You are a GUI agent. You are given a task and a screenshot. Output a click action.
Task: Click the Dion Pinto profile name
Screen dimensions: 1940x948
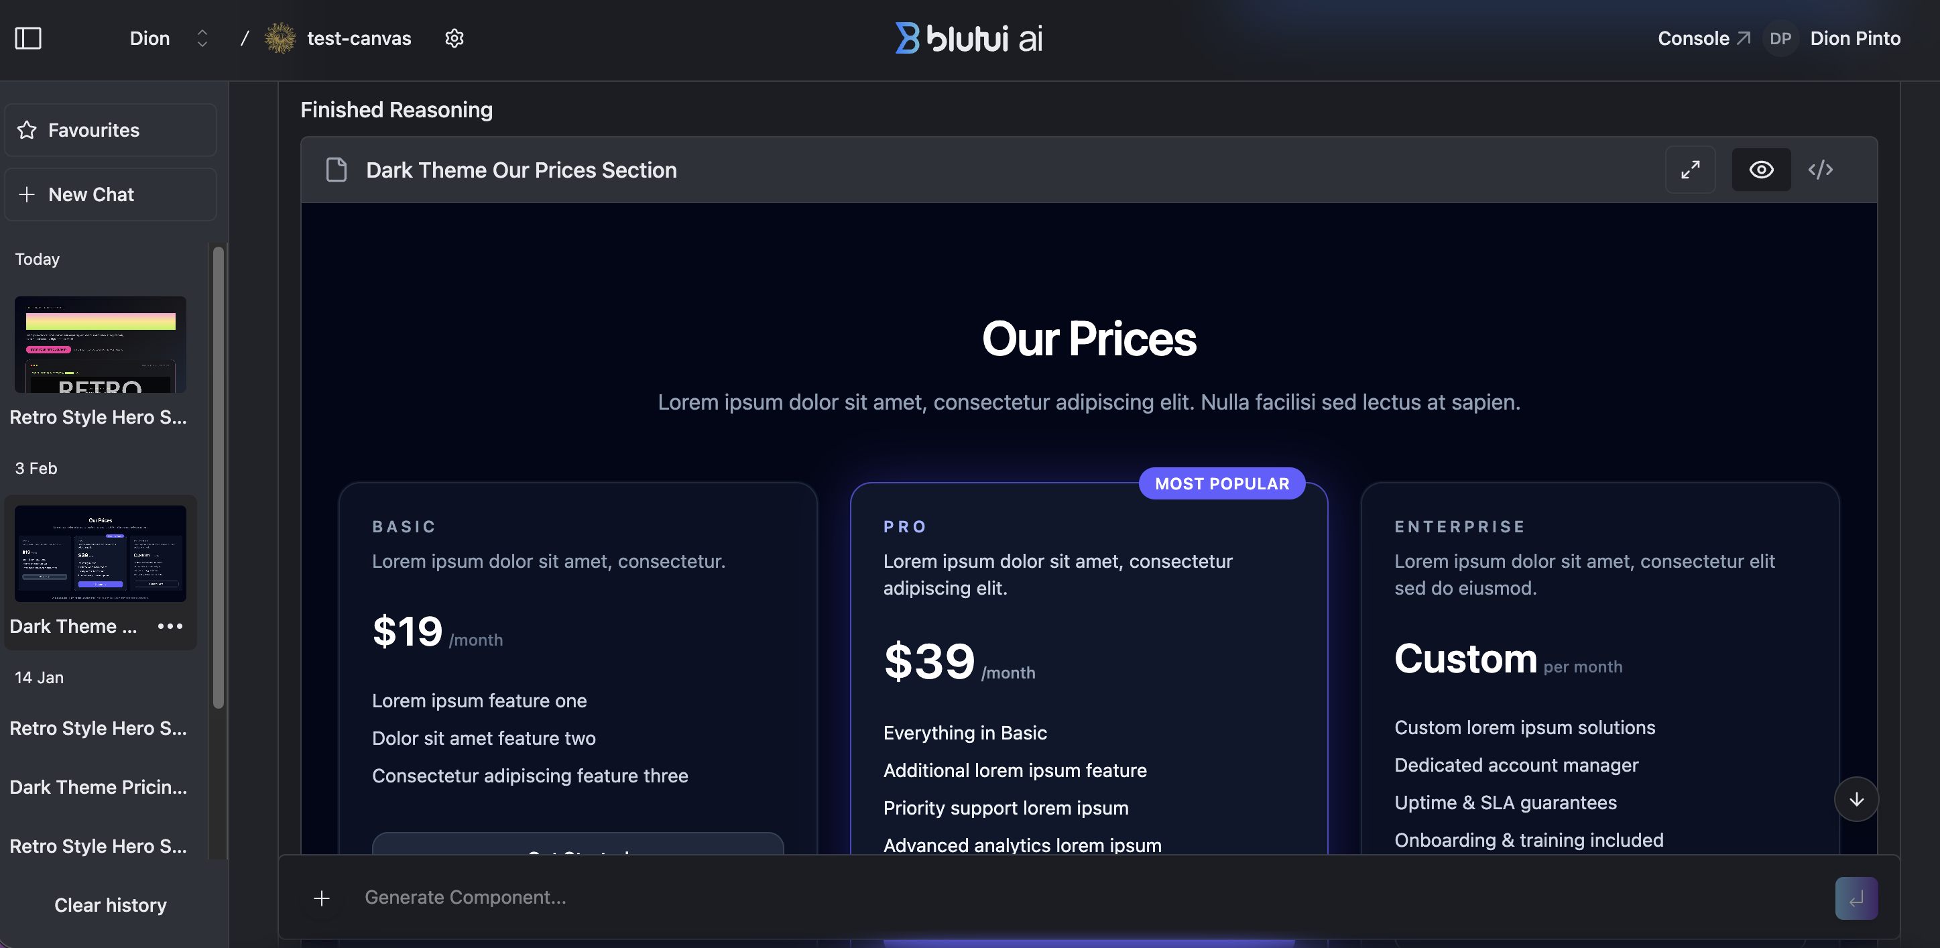(1855, 38)
